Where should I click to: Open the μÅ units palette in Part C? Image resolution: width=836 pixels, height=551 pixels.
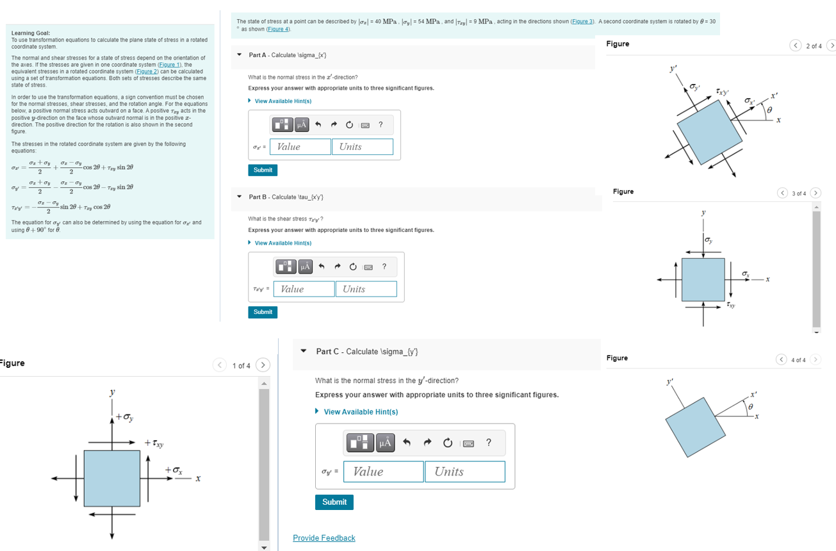coord(384,443)
